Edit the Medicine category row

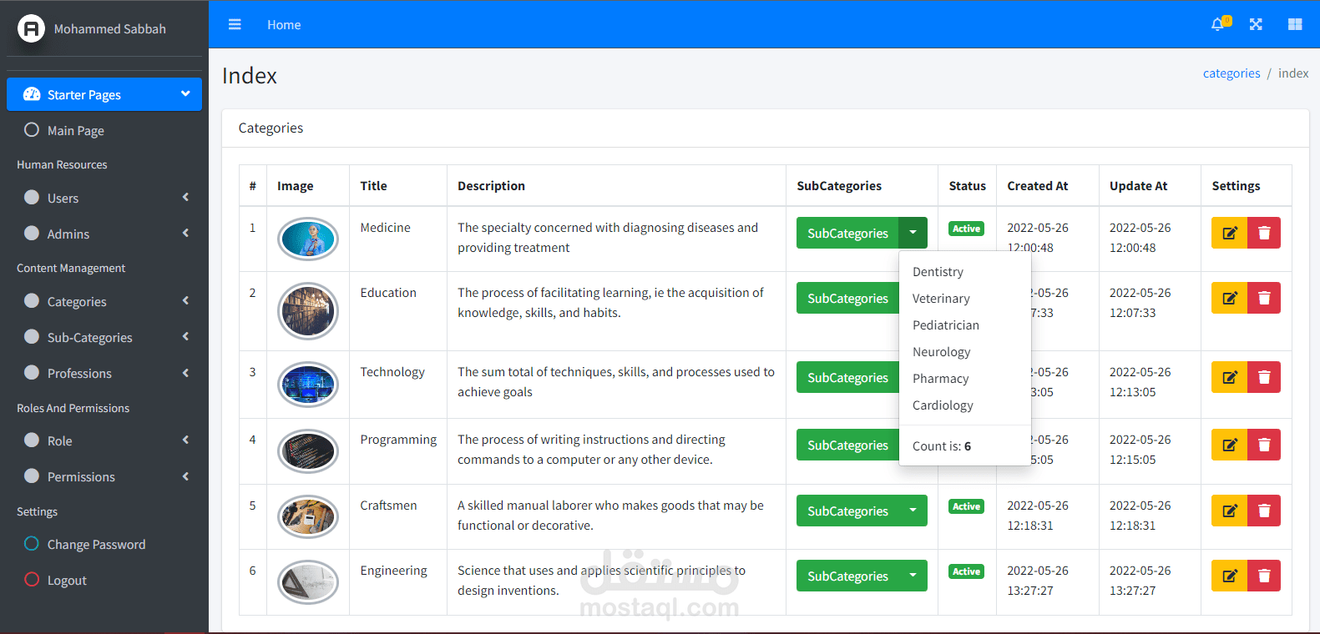tap(1229, 234)
